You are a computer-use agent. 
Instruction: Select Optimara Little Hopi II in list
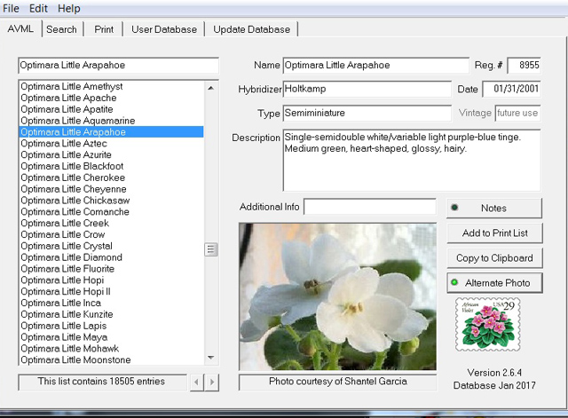(111, 292)
